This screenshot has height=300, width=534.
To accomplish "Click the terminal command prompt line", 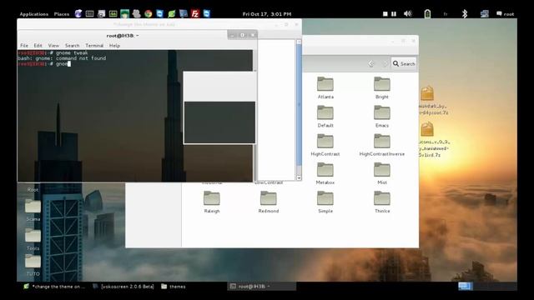I will click(x=44, y=63).
